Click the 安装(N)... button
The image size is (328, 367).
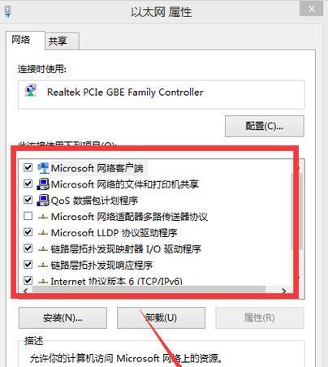(63, 317)
